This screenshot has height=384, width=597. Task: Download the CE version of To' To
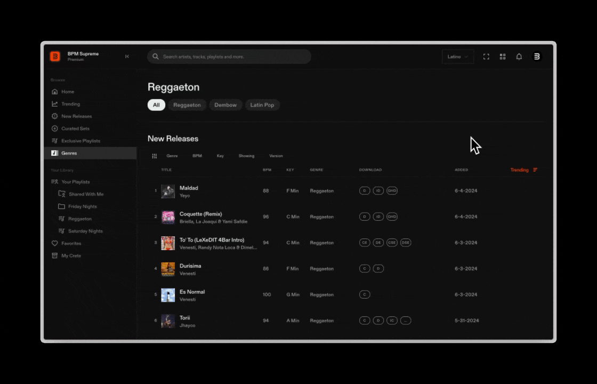pyautogui.click(x=365, y=242)
